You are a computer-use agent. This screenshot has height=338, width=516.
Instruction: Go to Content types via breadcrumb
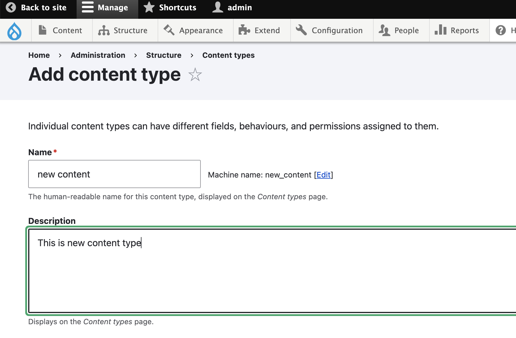click(228, 55)
